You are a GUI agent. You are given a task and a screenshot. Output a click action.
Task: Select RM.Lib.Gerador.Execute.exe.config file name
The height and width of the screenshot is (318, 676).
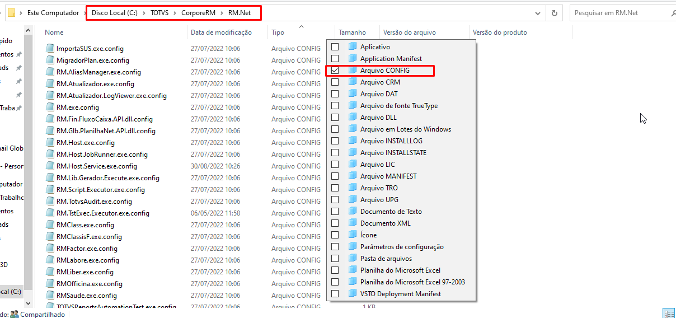click(x=108, y=178)
